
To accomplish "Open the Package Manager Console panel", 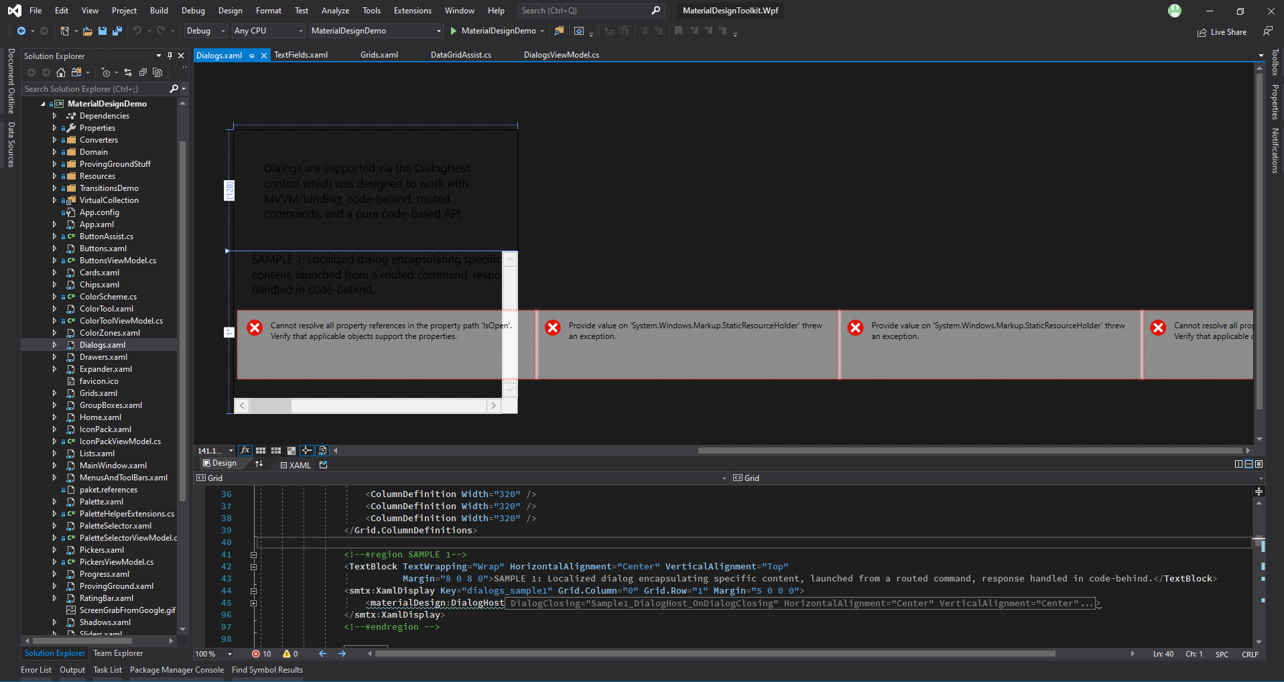I will click(x=176, y=669).
